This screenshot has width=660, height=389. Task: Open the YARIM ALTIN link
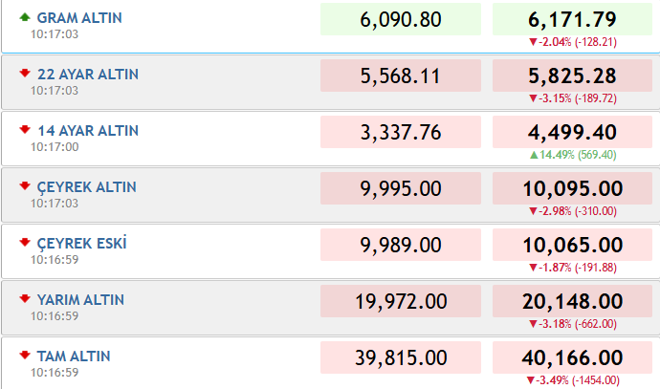(x=80, y=300)
